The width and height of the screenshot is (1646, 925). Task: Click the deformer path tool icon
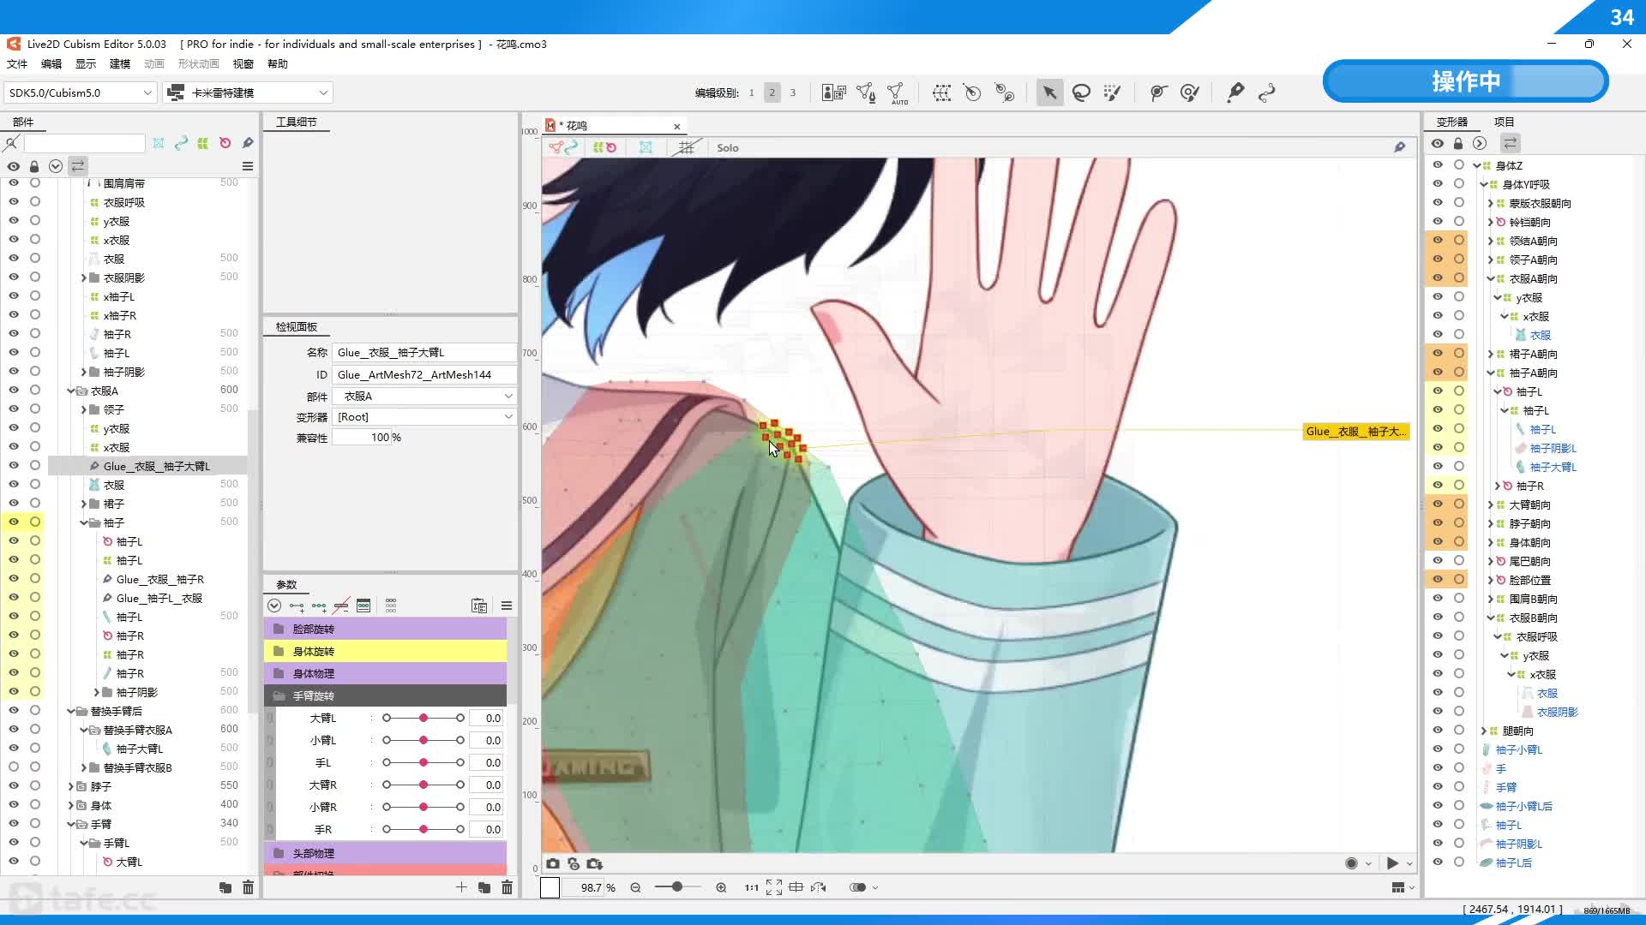click(x=1004, y=92)
